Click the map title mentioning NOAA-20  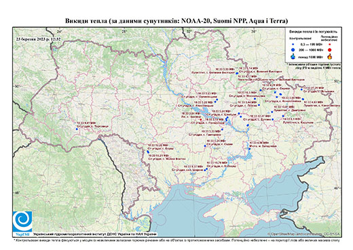pos(176,21)
